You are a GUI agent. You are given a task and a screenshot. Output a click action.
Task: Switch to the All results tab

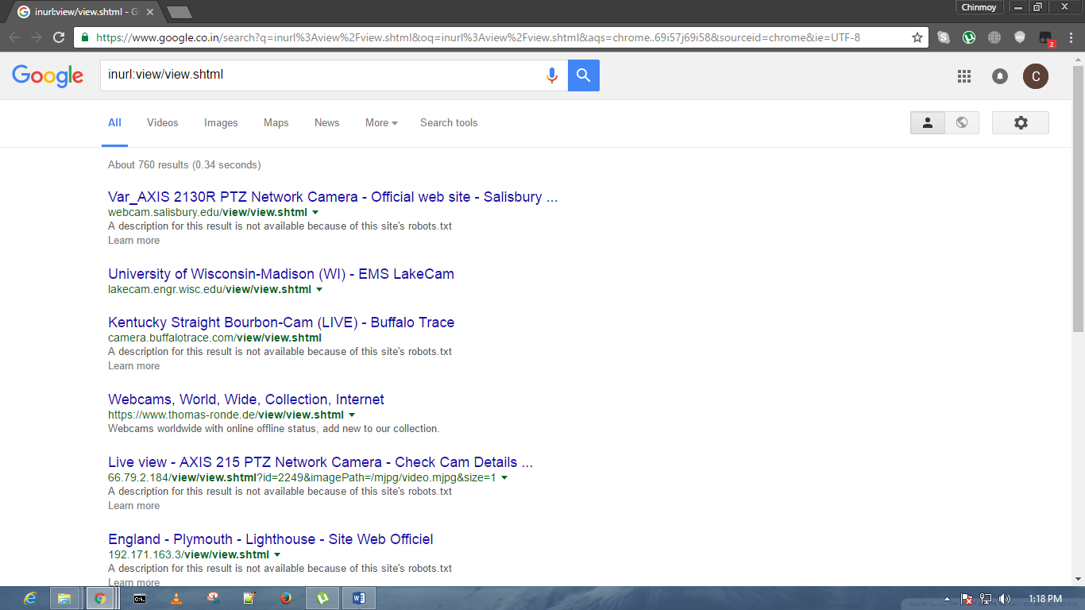[114, 123]
